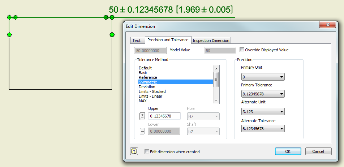Click the Upper tolerance value field
Viewport: 344px width, 167px height.
pos(164,116)
